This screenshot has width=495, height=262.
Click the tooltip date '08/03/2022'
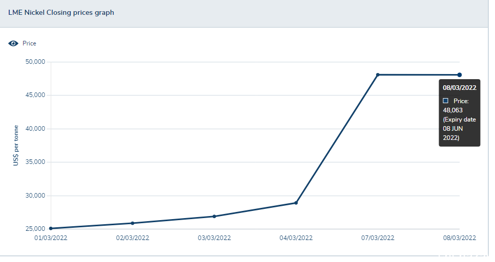(459, 88)
